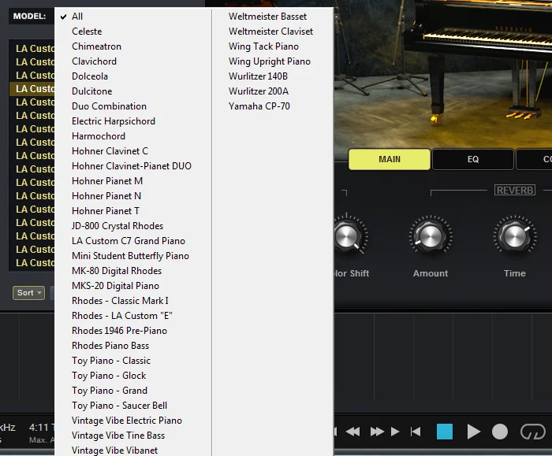Toggle the REVERB section label

point(515,191)
